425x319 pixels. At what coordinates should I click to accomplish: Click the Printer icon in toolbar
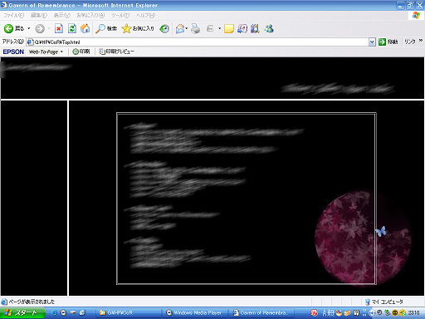tap(196, 28)
